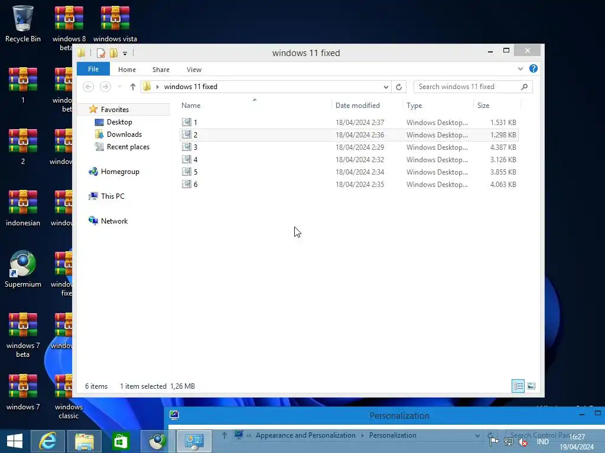
Task: Select the desktop archive named 2
Action: pyautogui.click(x=23, y=146)
